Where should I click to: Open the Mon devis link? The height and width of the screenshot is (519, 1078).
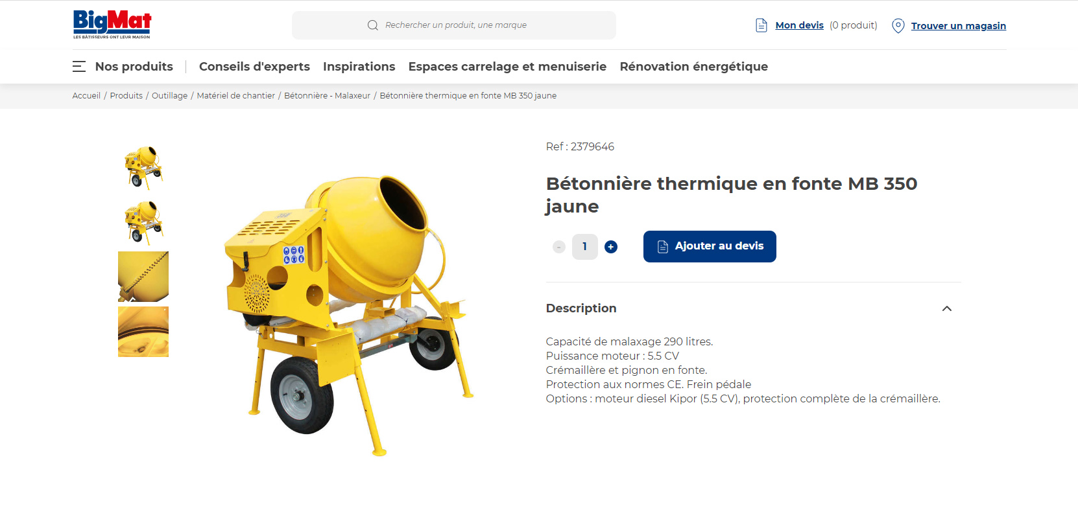tap(799, 25)
